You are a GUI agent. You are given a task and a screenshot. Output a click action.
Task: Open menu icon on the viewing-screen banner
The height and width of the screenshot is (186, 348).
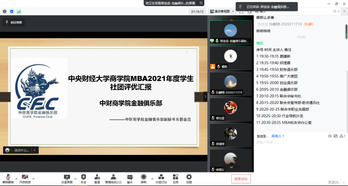201,3
